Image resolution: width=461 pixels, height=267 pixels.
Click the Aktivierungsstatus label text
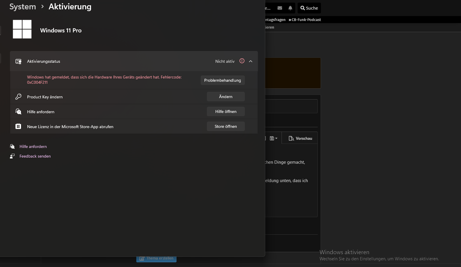point(43,61)
